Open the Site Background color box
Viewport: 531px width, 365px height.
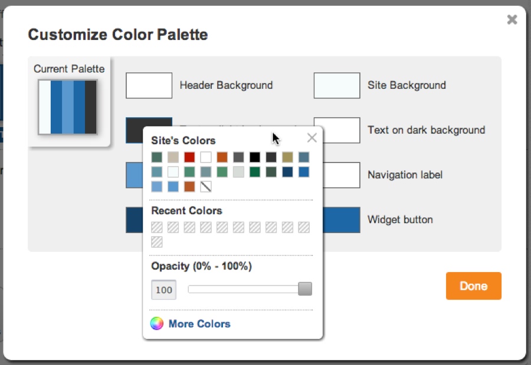337,85
